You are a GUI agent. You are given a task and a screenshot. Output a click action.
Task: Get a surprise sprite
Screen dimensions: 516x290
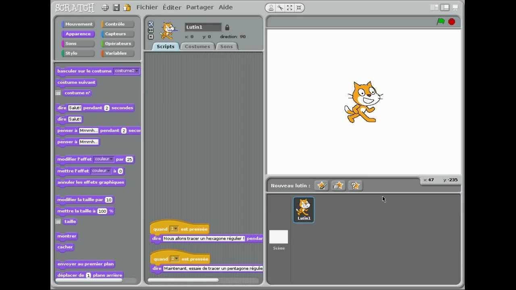pyautogui.click(x=355, y=185)
